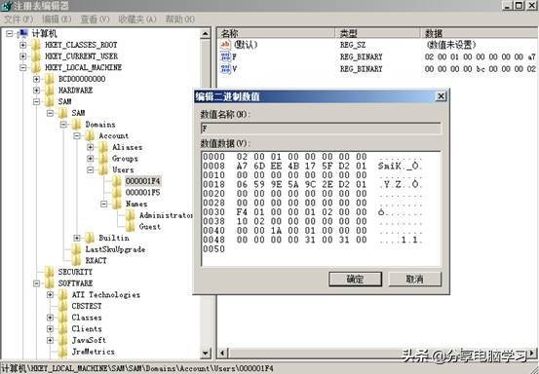This screenshot has width=539, height=374.
Task: Click the HKEY_CLASSES_ROOT folder icon
Action: (x=36, y=45)
